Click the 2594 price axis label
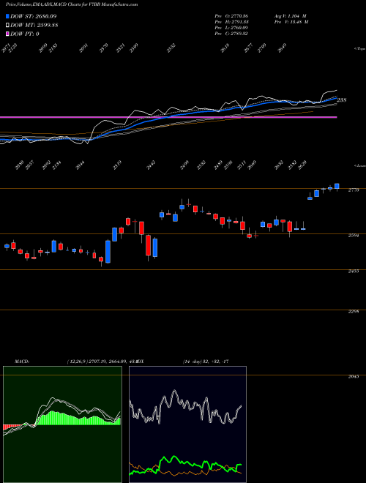Screen dimensions: 366x483 pyautogui.click(x=354, y=236)
